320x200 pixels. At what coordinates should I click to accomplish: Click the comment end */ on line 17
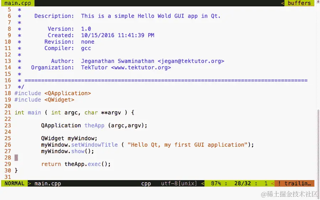[x=21, y=87]
